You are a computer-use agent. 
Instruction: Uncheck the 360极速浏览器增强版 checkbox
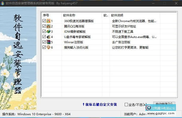44,21
